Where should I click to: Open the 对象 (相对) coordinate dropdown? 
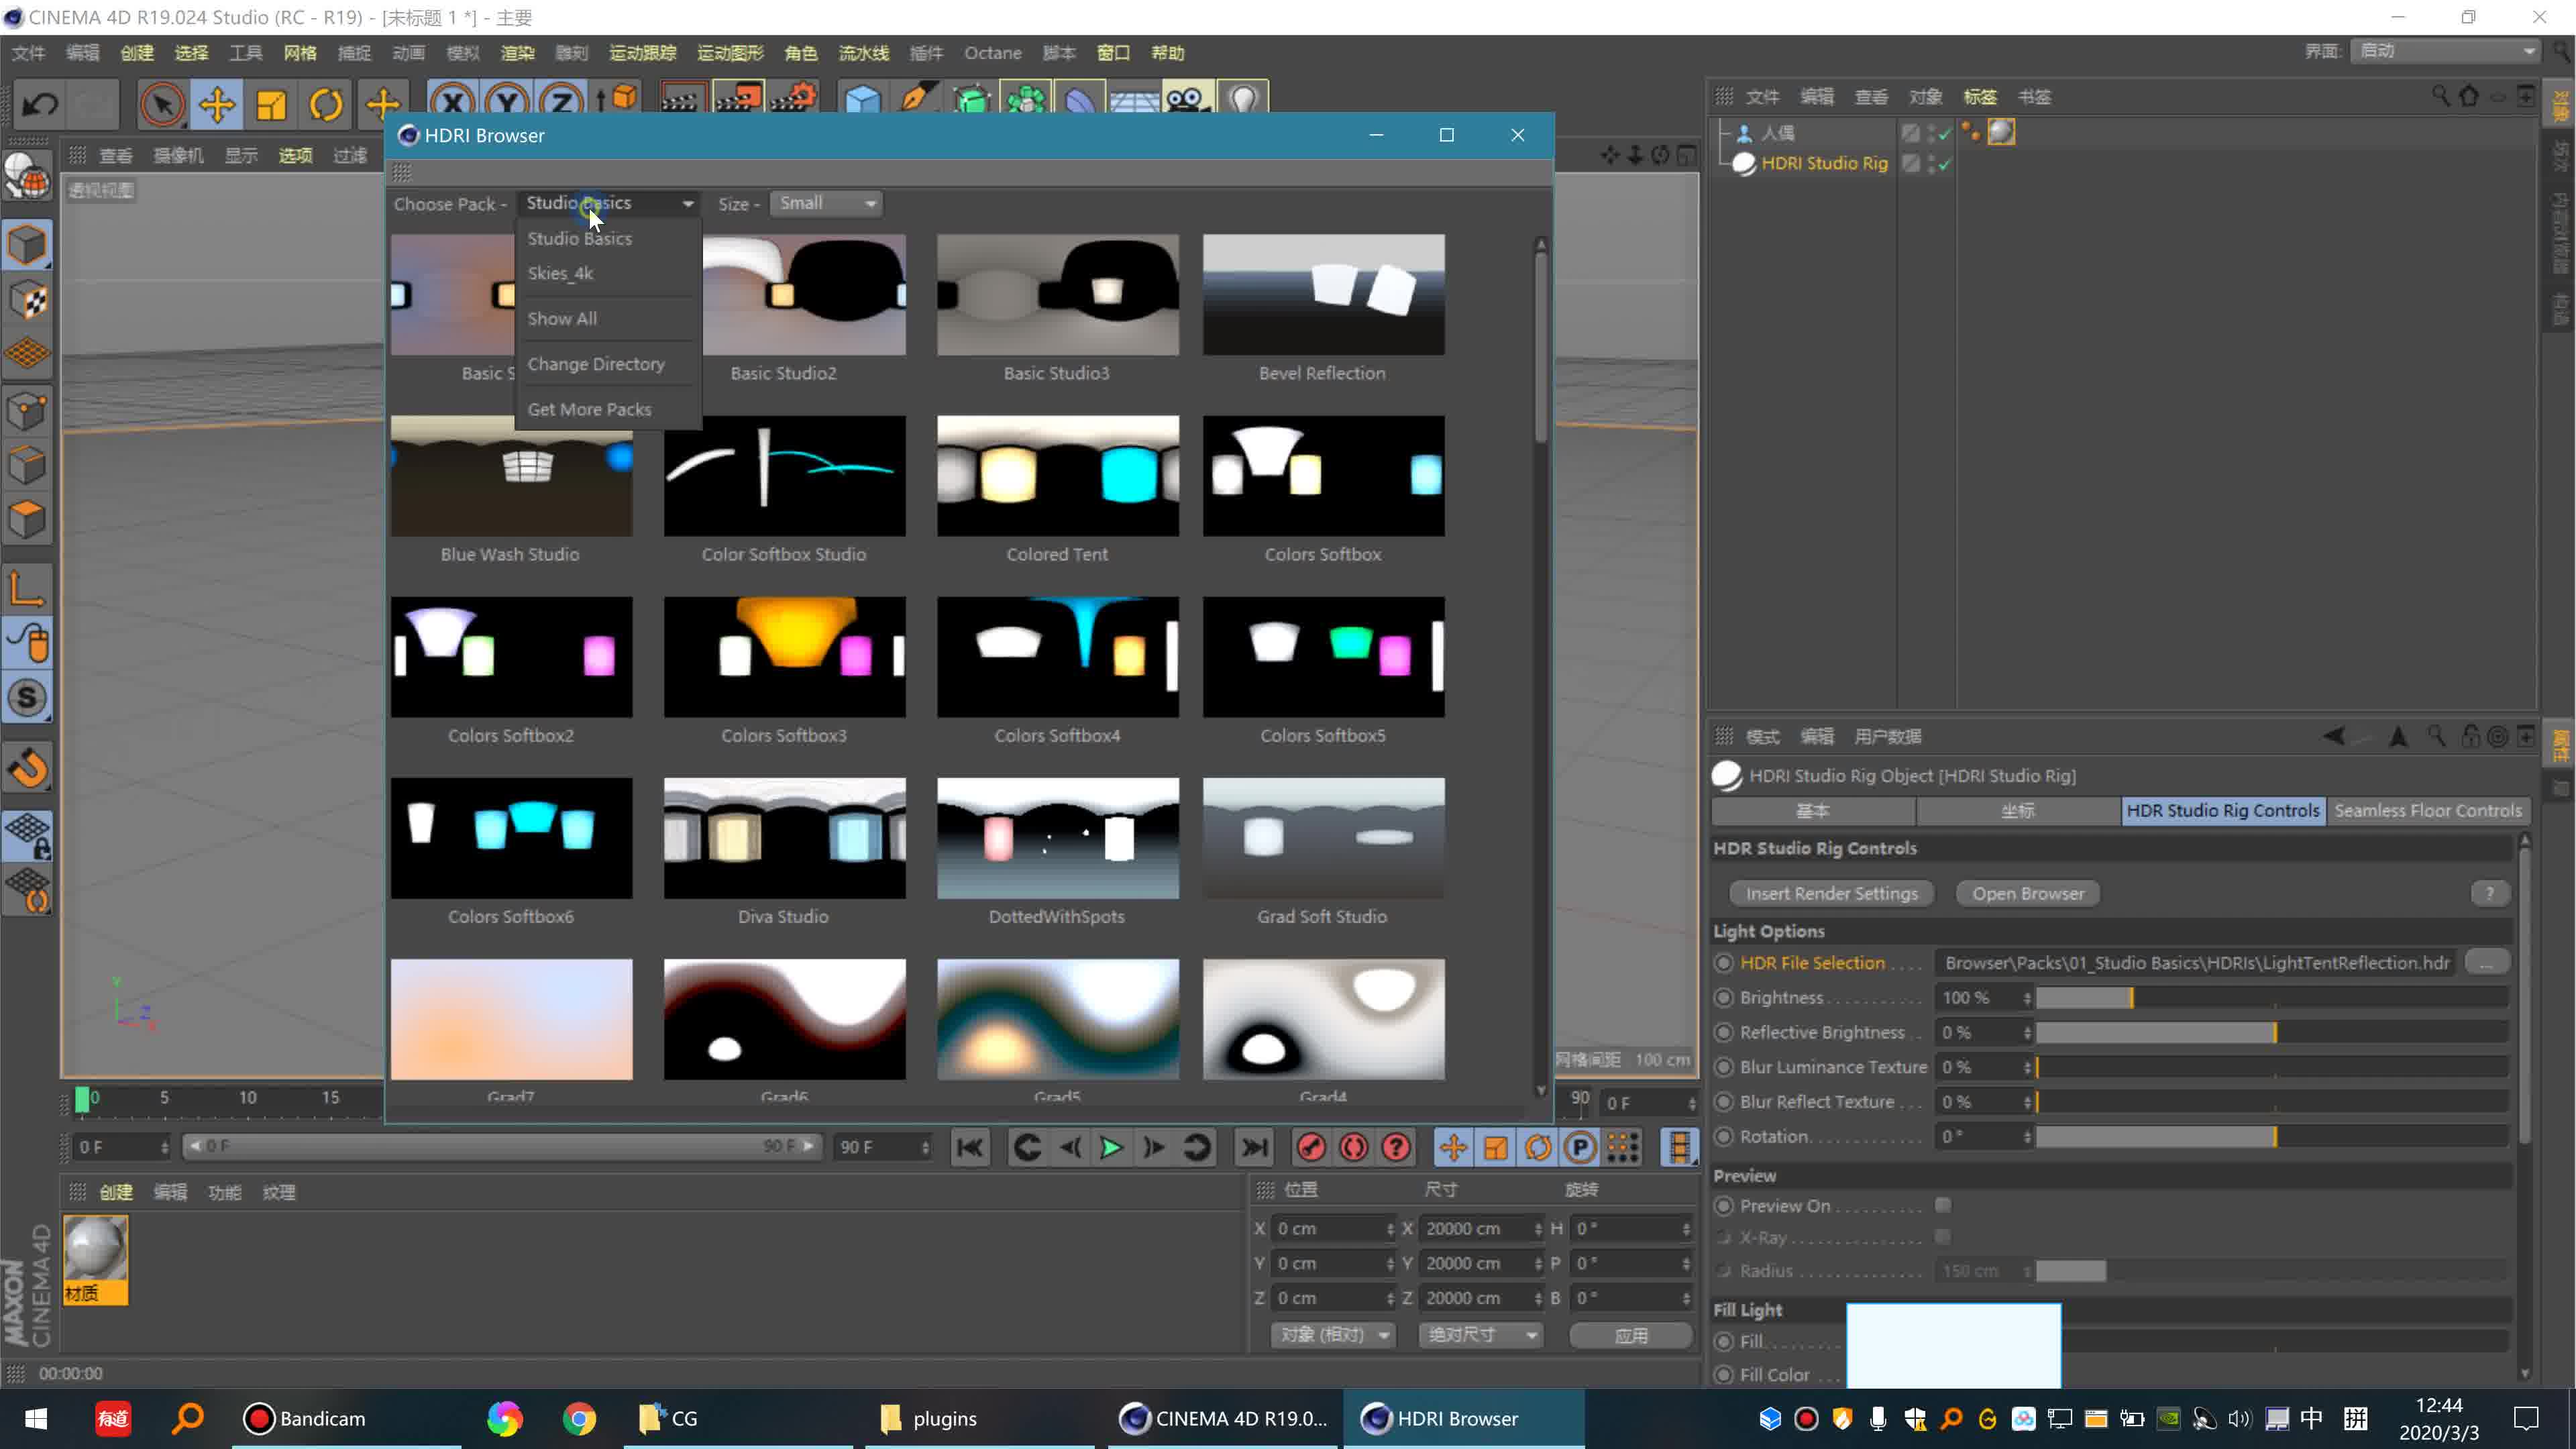(x=1333, y=1335)
